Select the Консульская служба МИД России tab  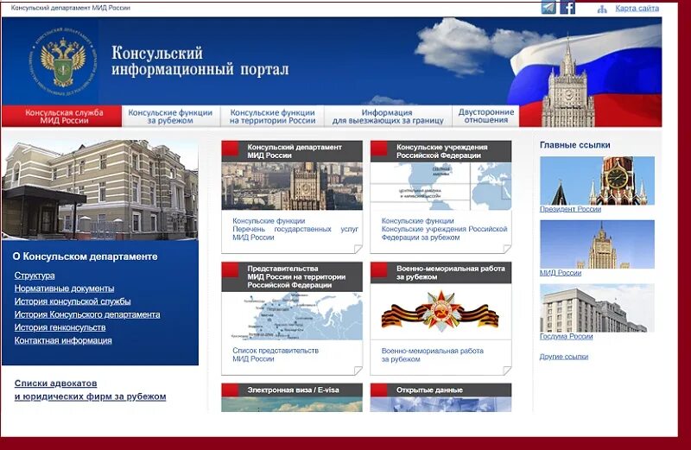pyautogui.click(x=61, y=117)
